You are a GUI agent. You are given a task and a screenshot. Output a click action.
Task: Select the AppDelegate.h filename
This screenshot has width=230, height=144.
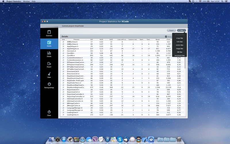click(73, 46)
